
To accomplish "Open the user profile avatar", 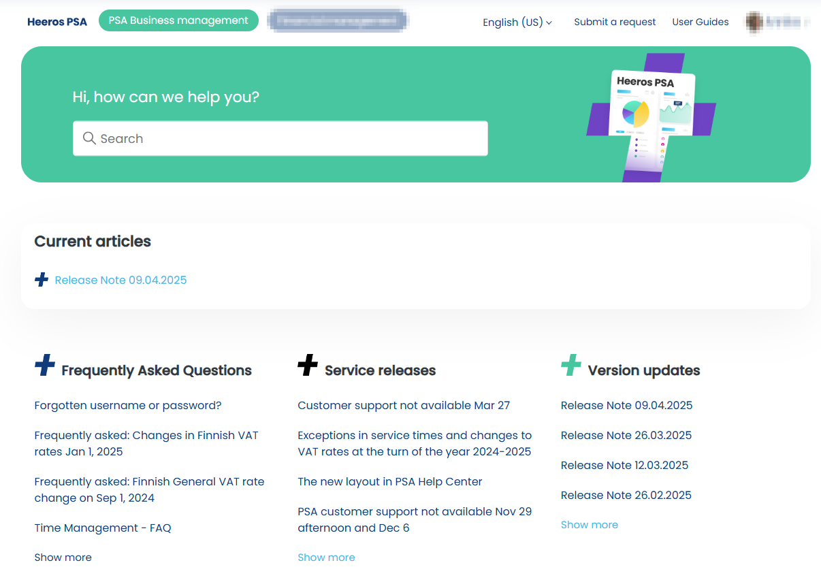I will 754,22.
